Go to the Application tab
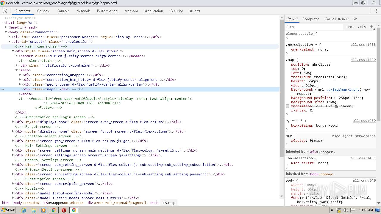 (x=154, y=11)
